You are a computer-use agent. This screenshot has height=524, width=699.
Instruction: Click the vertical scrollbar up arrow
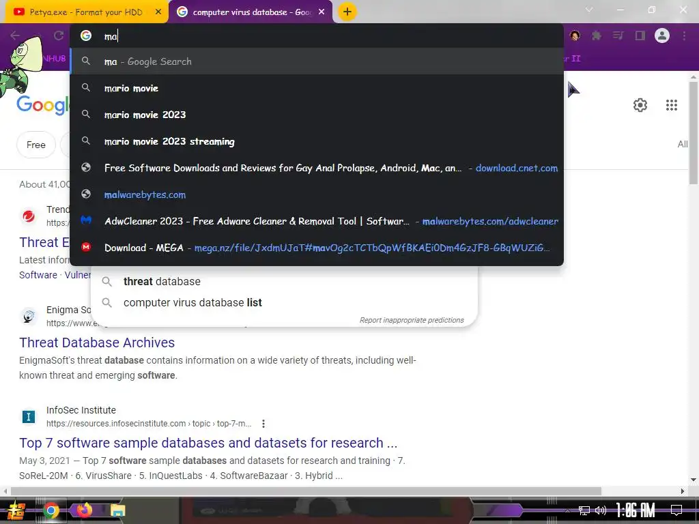(694, 76)
